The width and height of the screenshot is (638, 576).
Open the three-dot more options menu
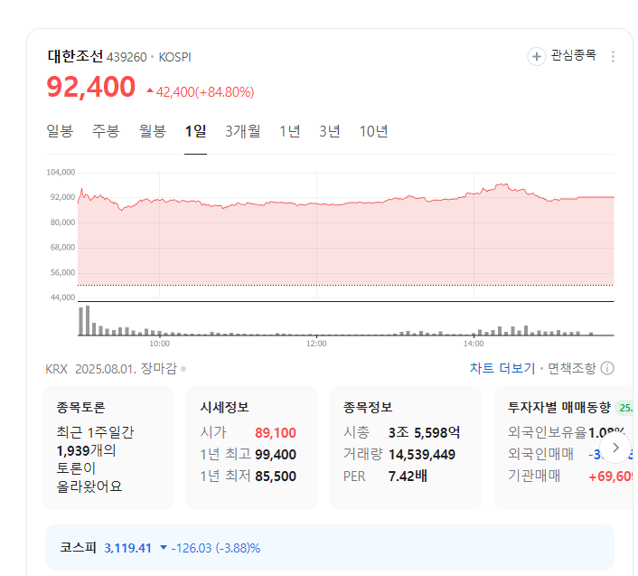(x=613, y=56)
